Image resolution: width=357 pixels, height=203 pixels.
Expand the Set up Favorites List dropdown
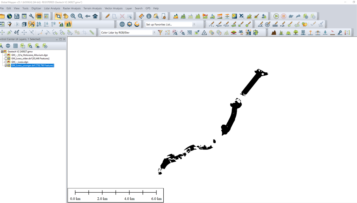click(194, 24)
